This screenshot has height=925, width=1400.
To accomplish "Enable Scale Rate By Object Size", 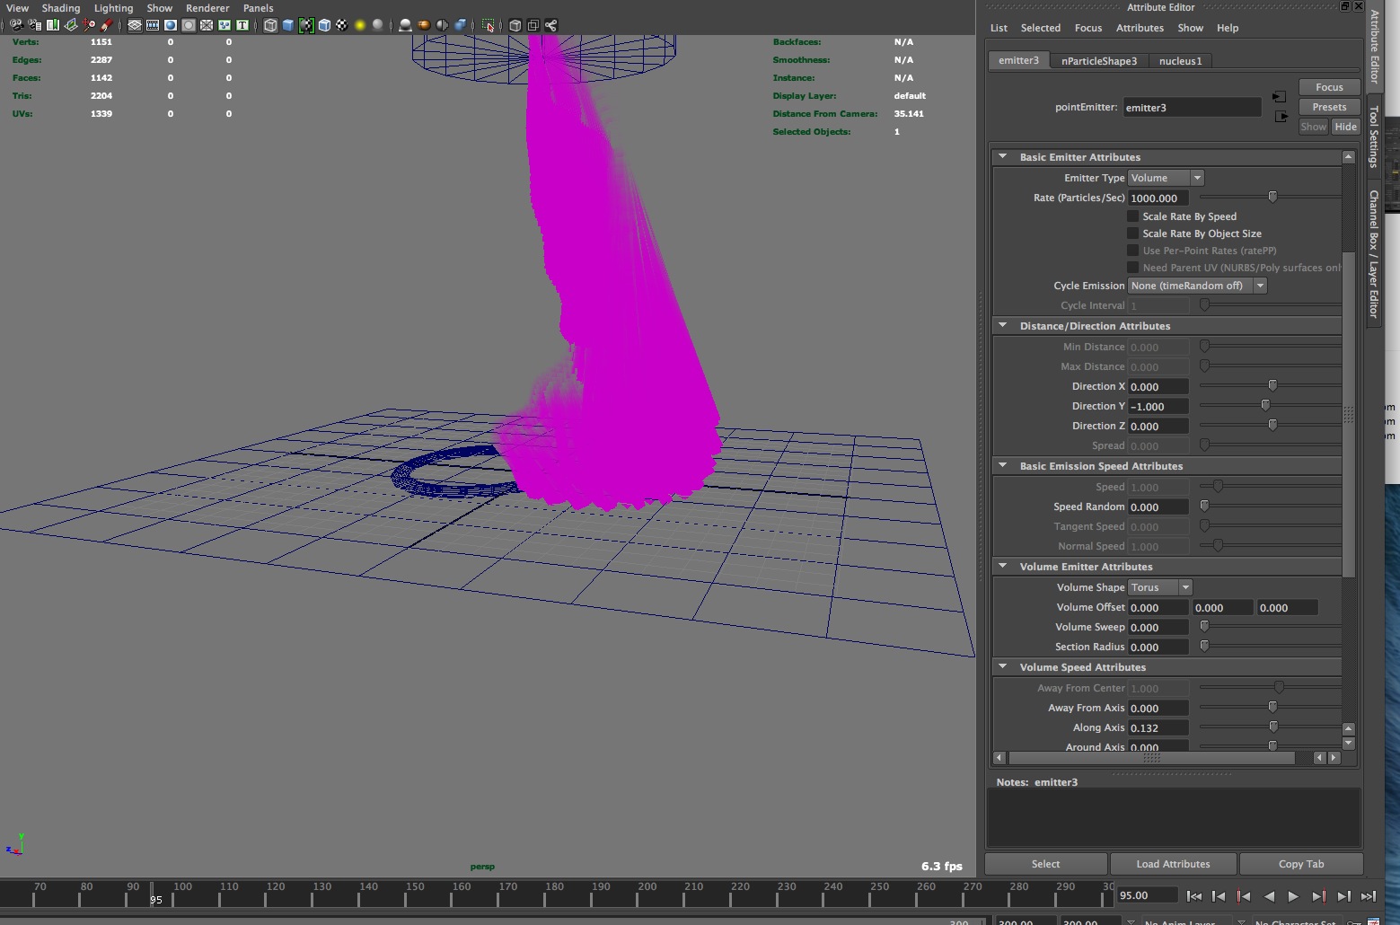I will [x=1133, y=233].
